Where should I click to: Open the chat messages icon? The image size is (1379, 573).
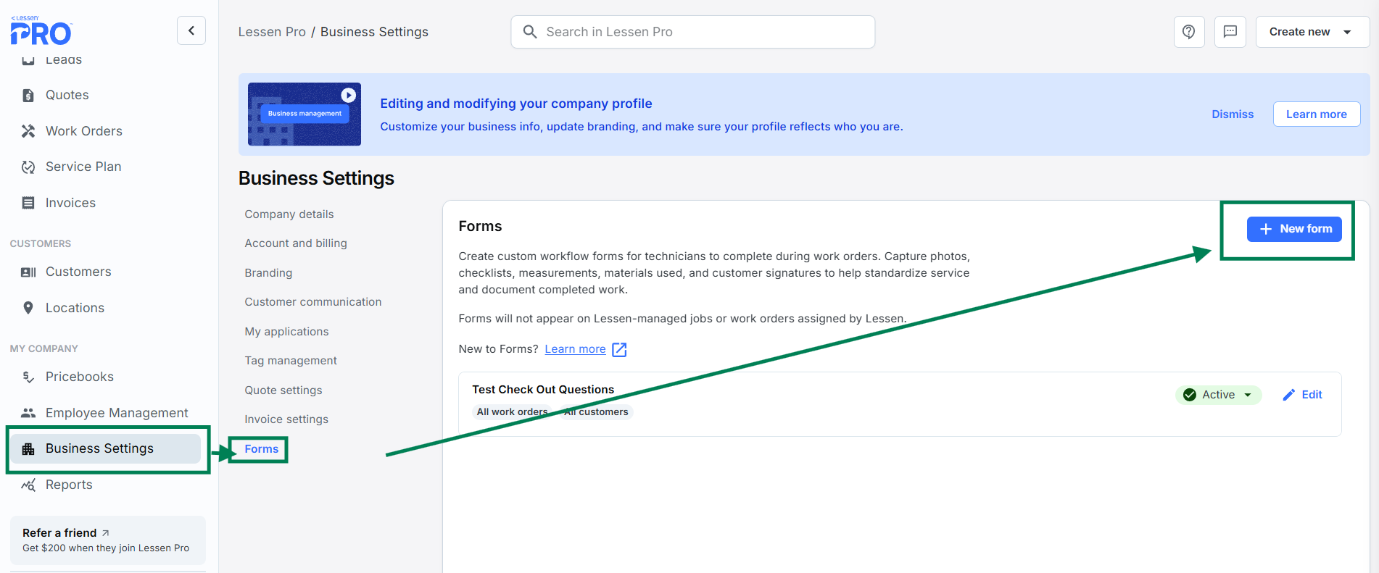[1230, 32]
